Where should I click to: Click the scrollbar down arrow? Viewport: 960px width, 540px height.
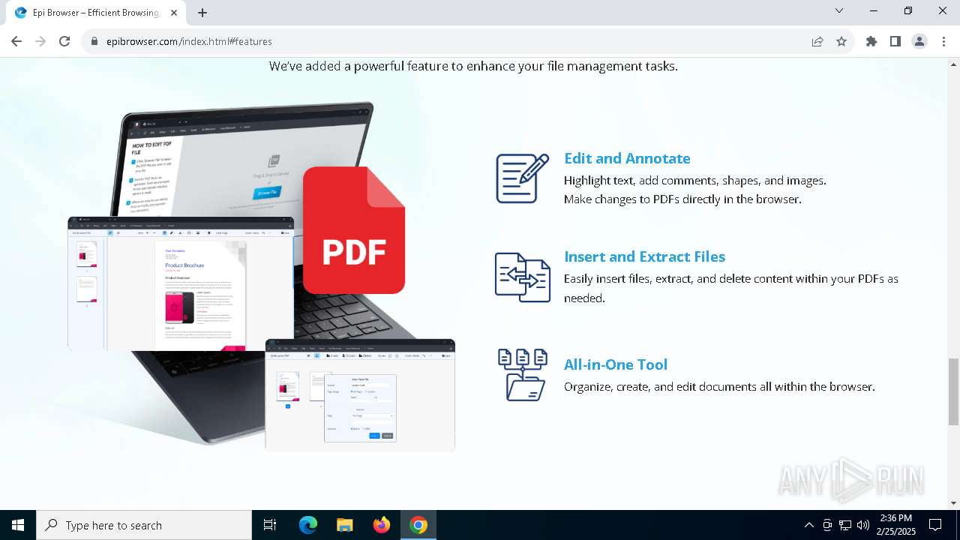click(x=953, y=503)
